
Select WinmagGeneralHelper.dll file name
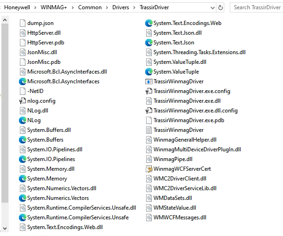(185, 140)
